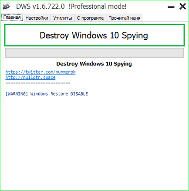The width and height of the screenshot is (189, 191).
Task: Click the DWS application logo icon
Action: [7, 7]
